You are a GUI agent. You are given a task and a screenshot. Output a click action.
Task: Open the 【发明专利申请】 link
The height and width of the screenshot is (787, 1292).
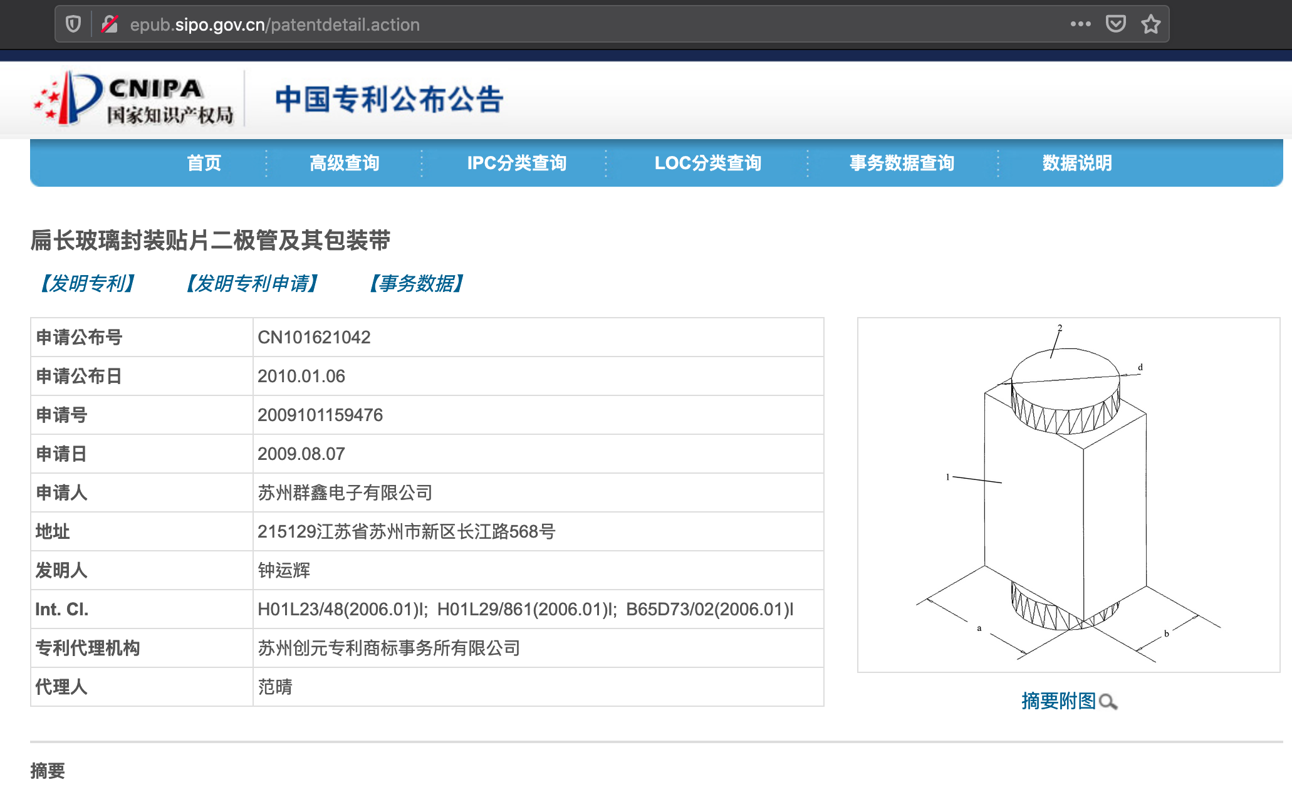coord(252,283)
